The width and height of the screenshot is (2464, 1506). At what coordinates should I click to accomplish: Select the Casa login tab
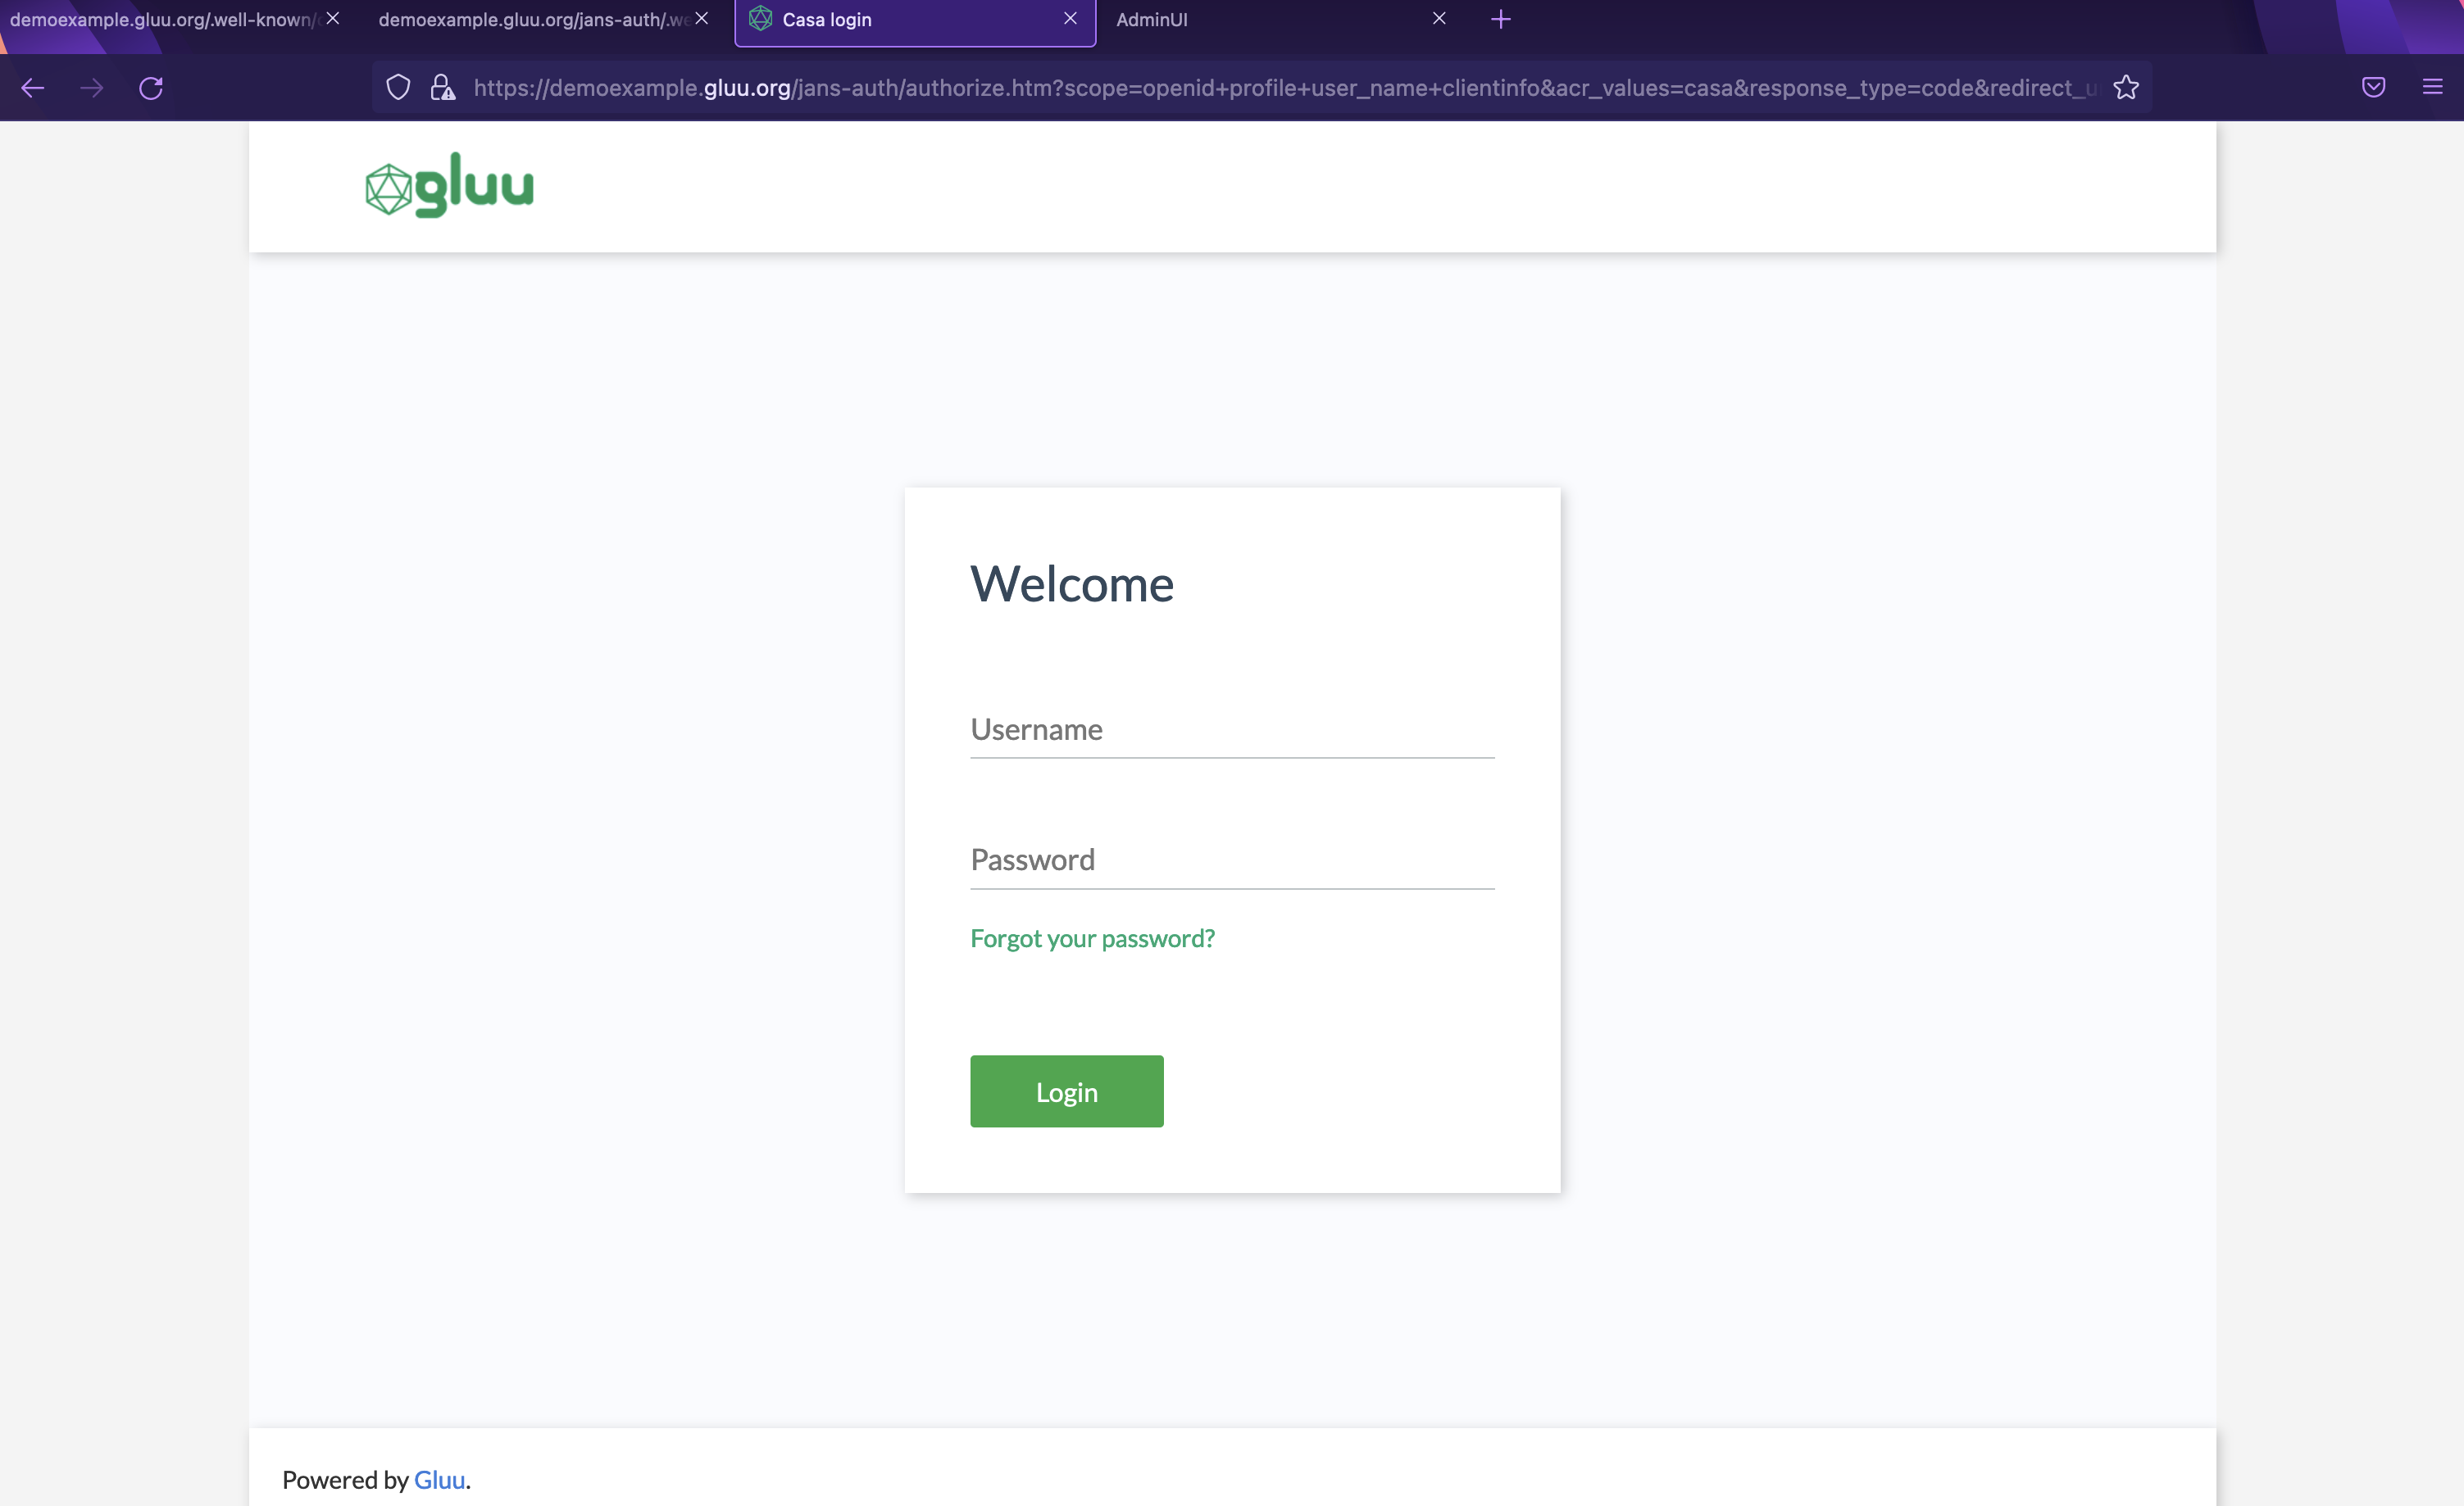click(x=915, y=22)
